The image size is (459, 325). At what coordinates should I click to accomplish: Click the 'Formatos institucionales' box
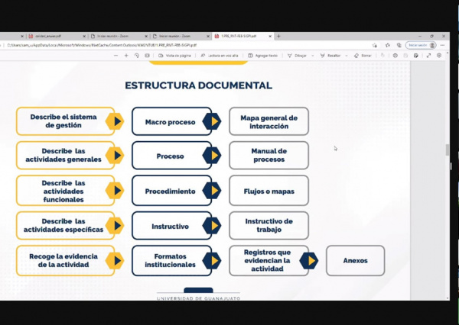coord(171,260)
